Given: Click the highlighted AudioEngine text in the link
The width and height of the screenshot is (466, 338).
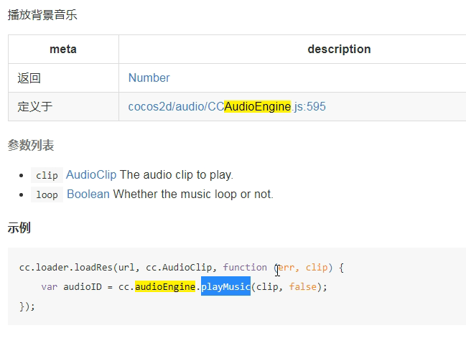Looking at the screenshot, I should 257,106.
